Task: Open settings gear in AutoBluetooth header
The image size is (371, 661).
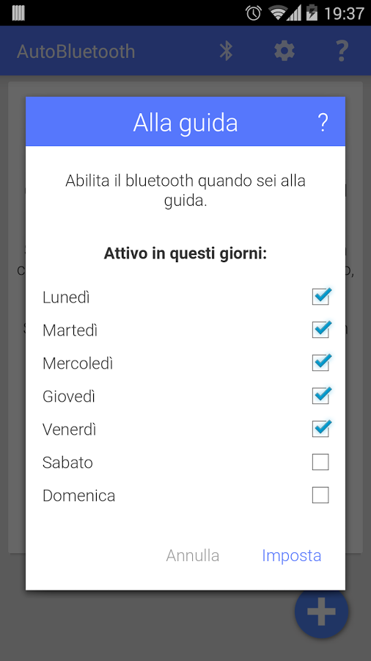Action: tap(284, 51)
